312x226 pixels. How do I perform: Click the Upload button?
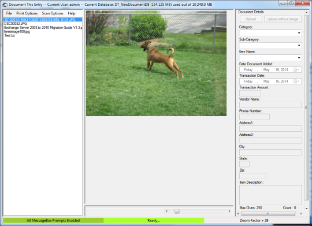tap(251, 19)
